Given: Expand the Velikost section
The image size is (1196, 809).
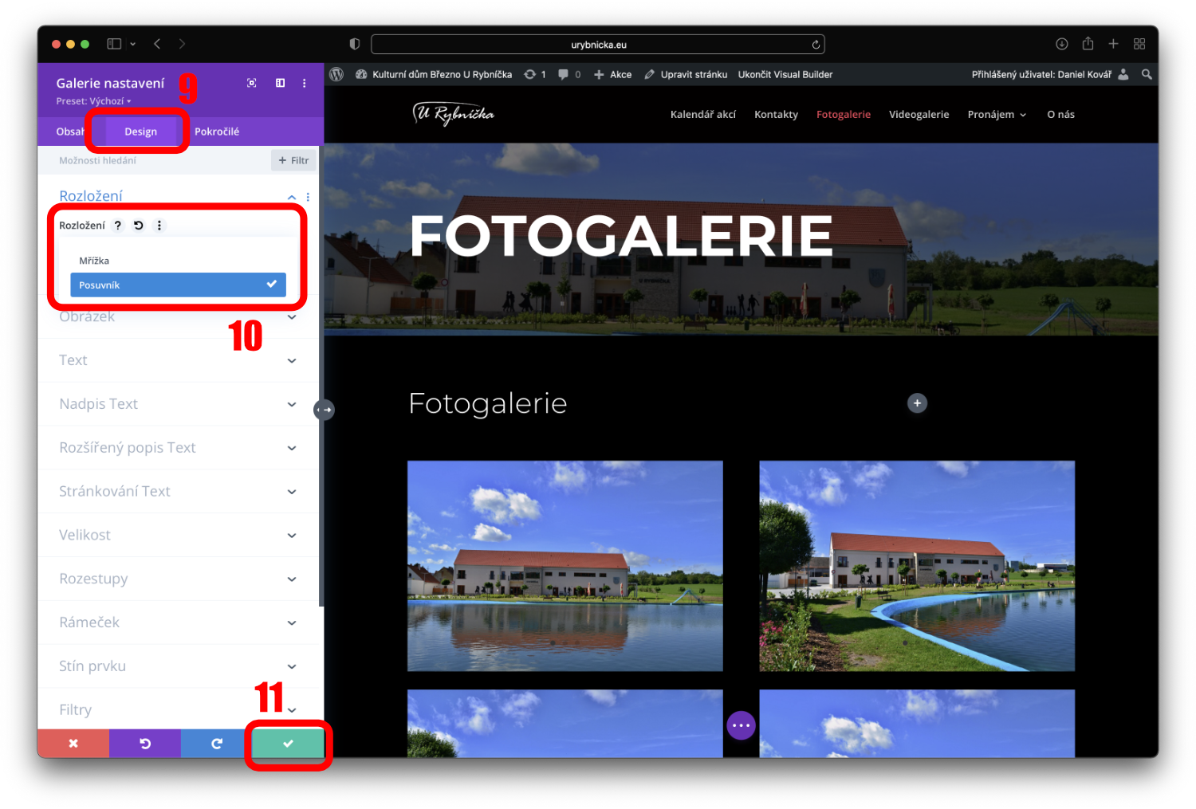Looking at the screenshot, I should tap(177, 535).
